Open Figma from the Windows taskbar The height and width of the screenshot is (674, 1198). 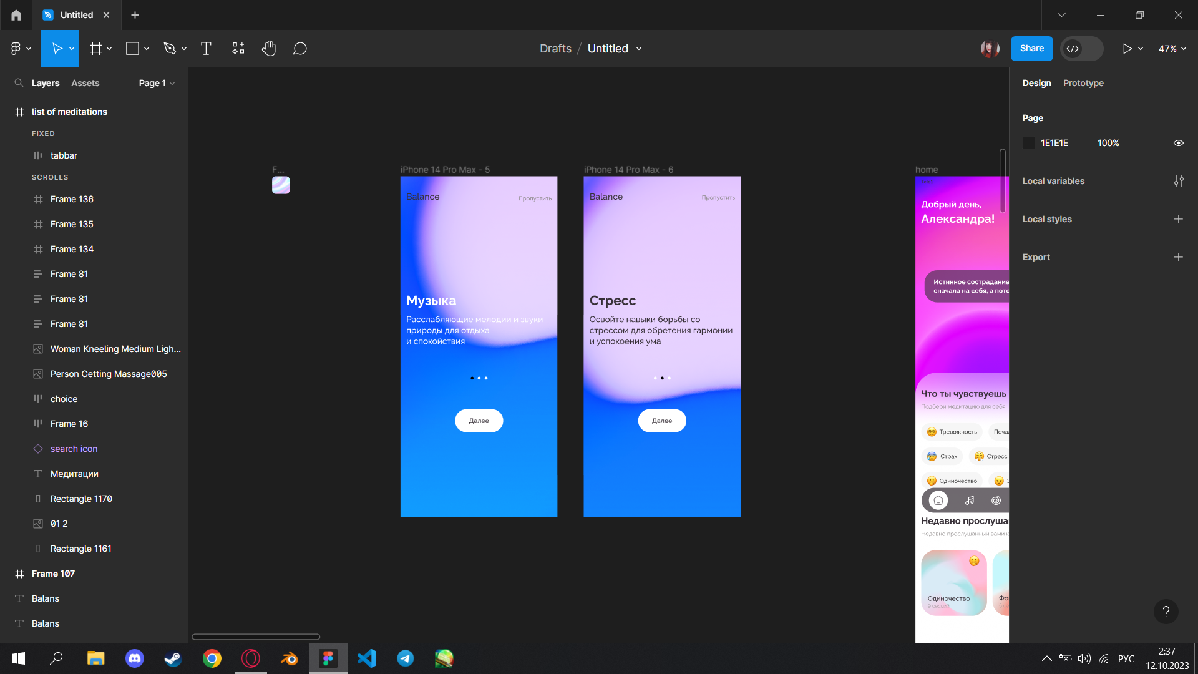pos(328,658)
